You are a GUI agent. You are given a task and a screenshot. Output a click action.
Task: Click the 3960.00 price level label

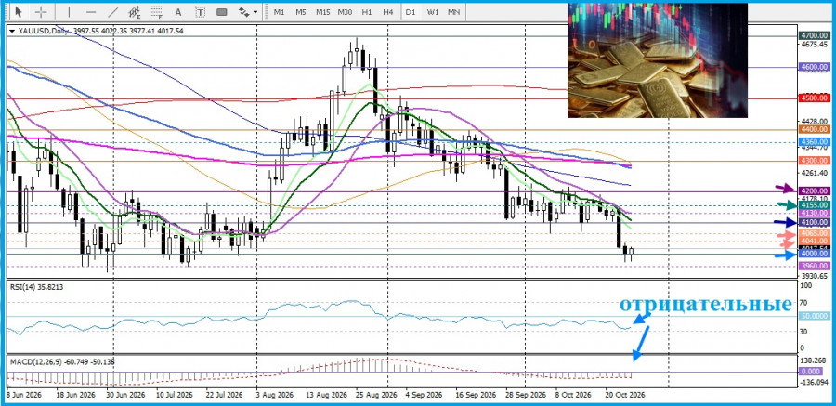814,266
